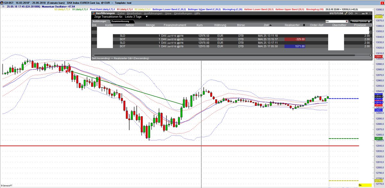Select the price cell 12978.00

point(204,43)
